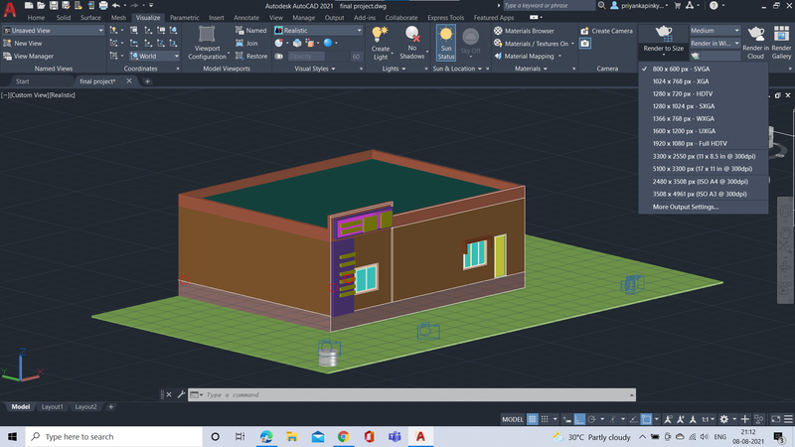
Task: Expand the Sun & Location panel
Action: coord(457,69)
